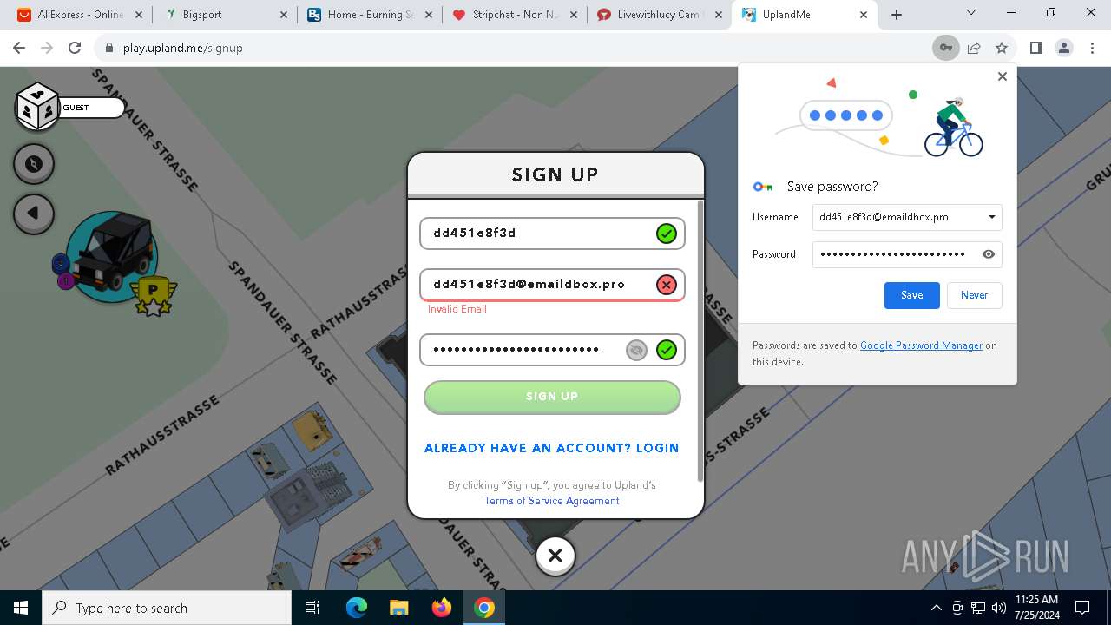Click the Never button
This screenshot has width=1111, height=625.
point(974,295)
